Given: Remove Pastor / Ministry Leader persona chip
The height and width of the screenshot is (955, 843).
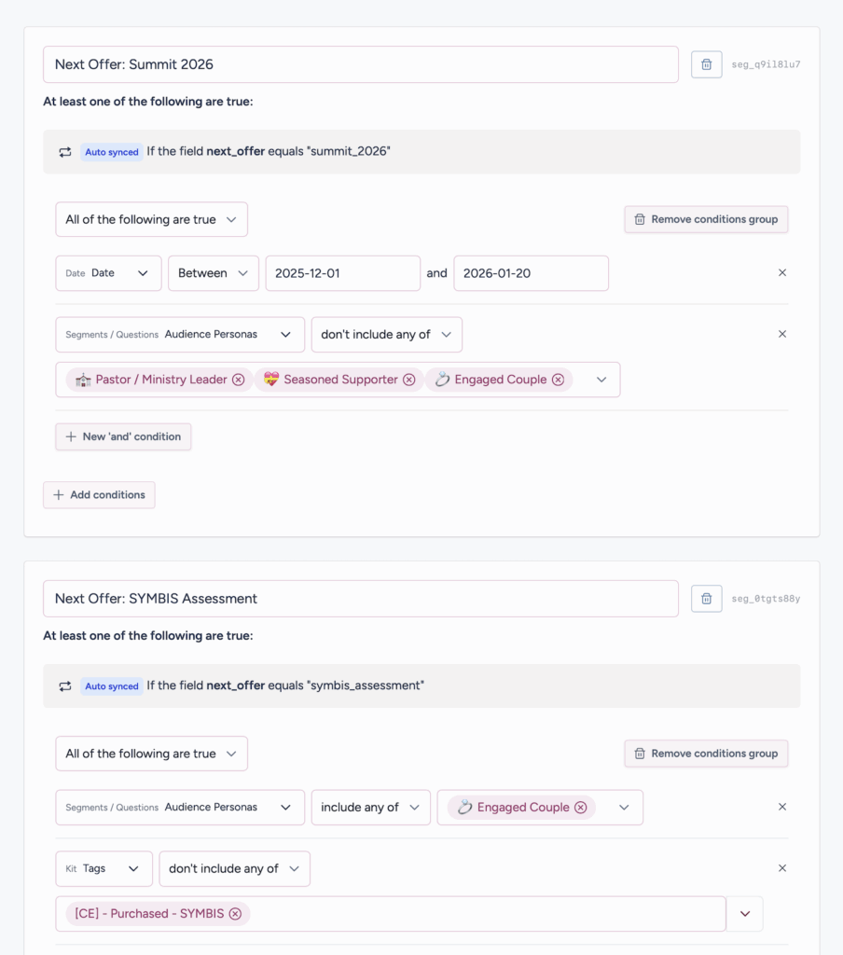Looking at the screenshot, I should pos(238,380).
